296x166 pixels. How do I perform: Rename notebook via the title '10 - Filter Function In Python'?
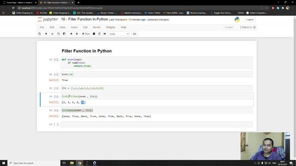(x=84, y=19)
